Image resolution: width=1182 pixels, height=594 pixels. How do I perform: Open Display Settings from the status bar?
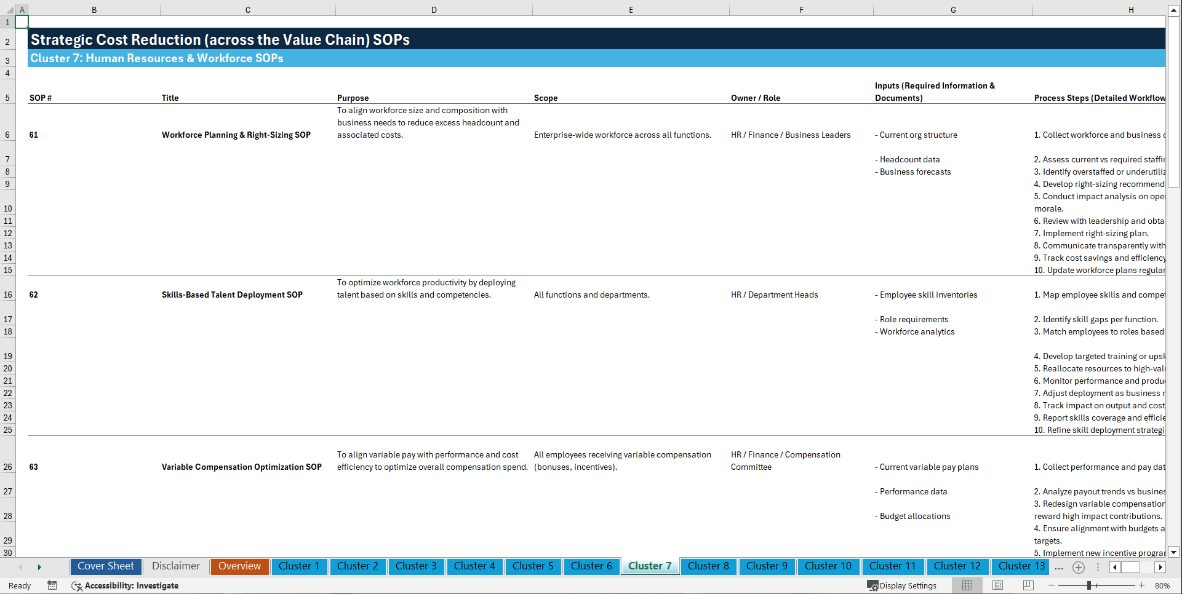pyautogui.click(x=902, y=586)
